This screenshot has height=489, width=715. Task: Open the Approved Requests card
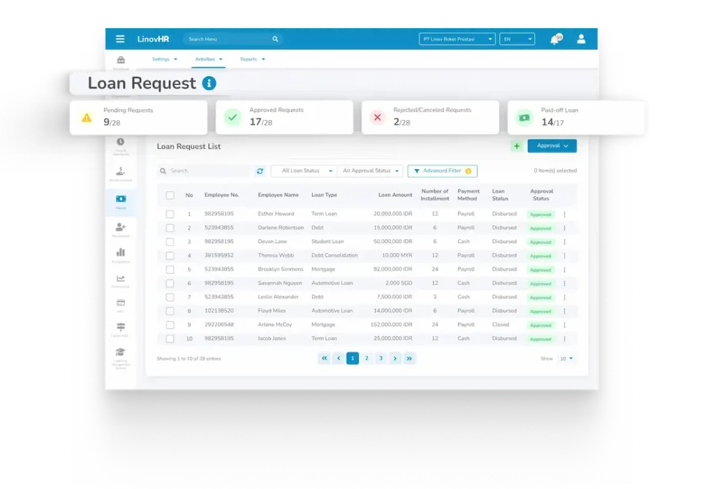(x=285, y=117)
